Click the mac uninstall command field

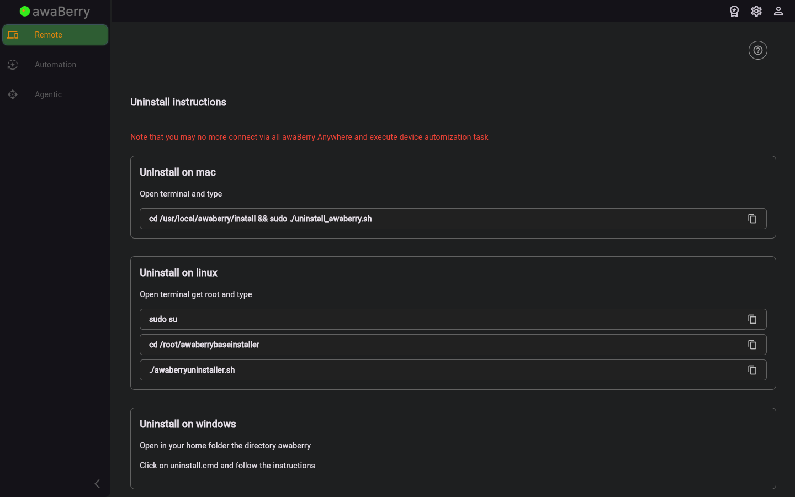pos(453,219)
